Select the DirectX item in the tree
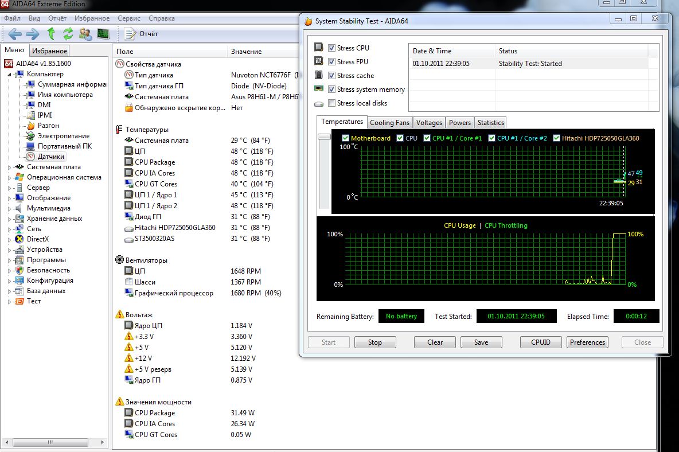Screen dimensions: 679x452 pos(38,239)
